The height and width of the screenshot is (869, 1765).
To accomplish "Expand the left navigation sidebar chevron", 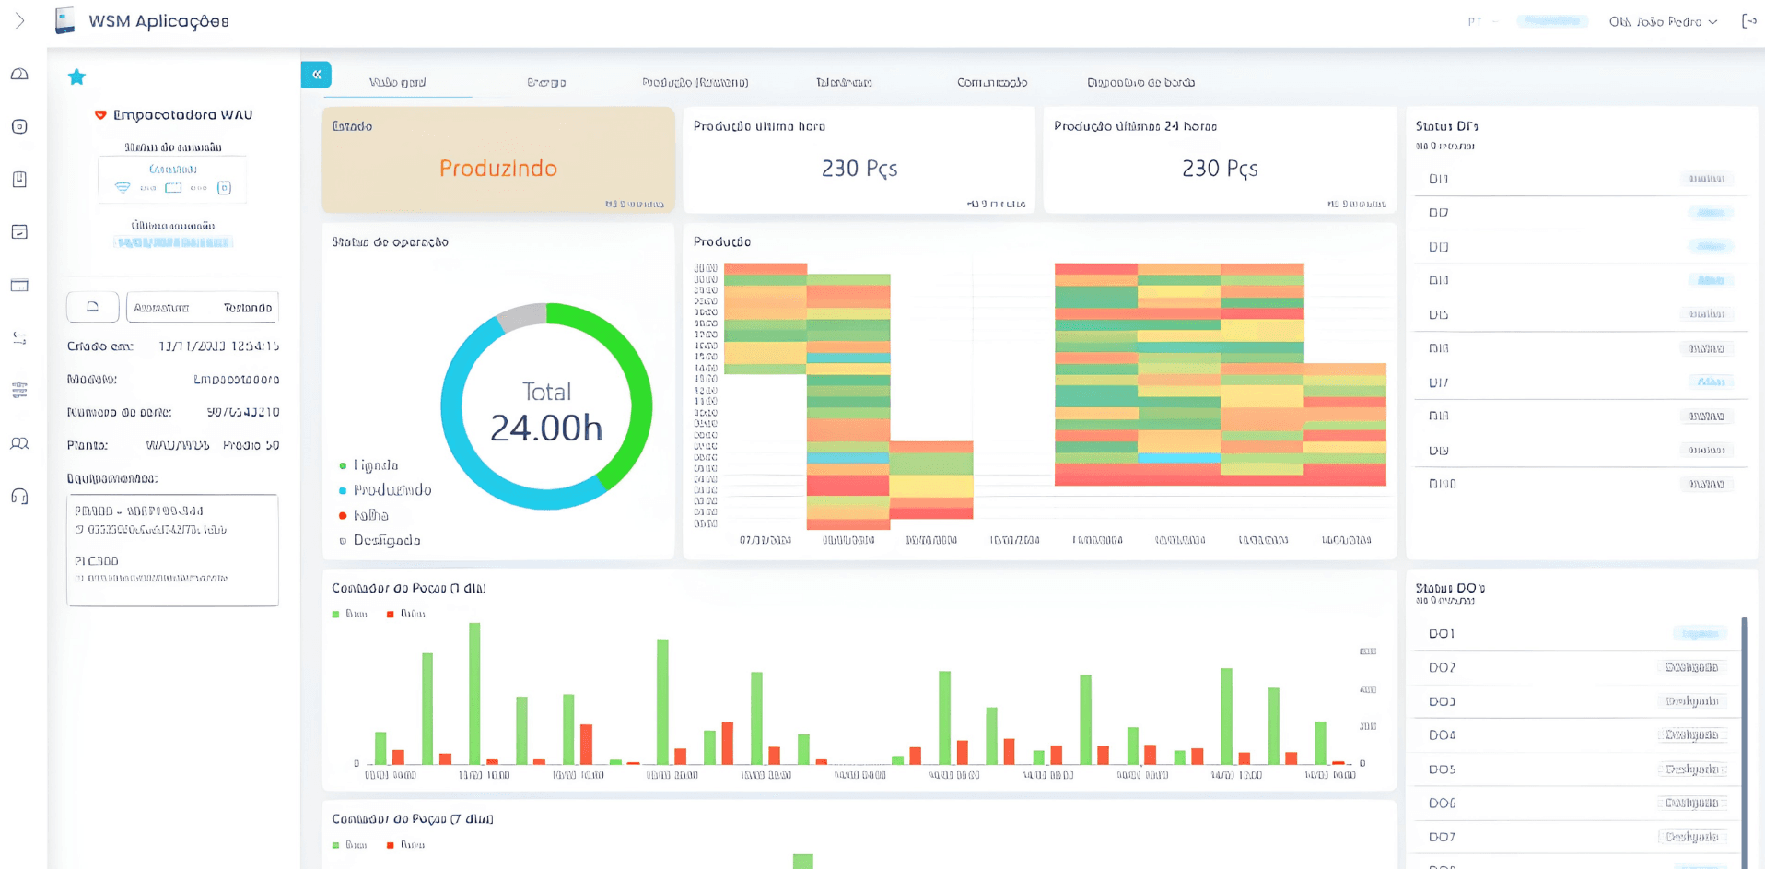I will click(x=19, y=21).
